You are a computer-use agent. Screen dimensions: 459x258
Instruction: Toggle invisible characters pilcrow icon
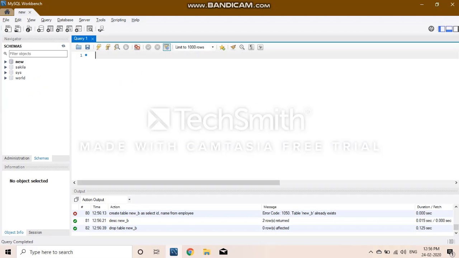pos(251,47)
